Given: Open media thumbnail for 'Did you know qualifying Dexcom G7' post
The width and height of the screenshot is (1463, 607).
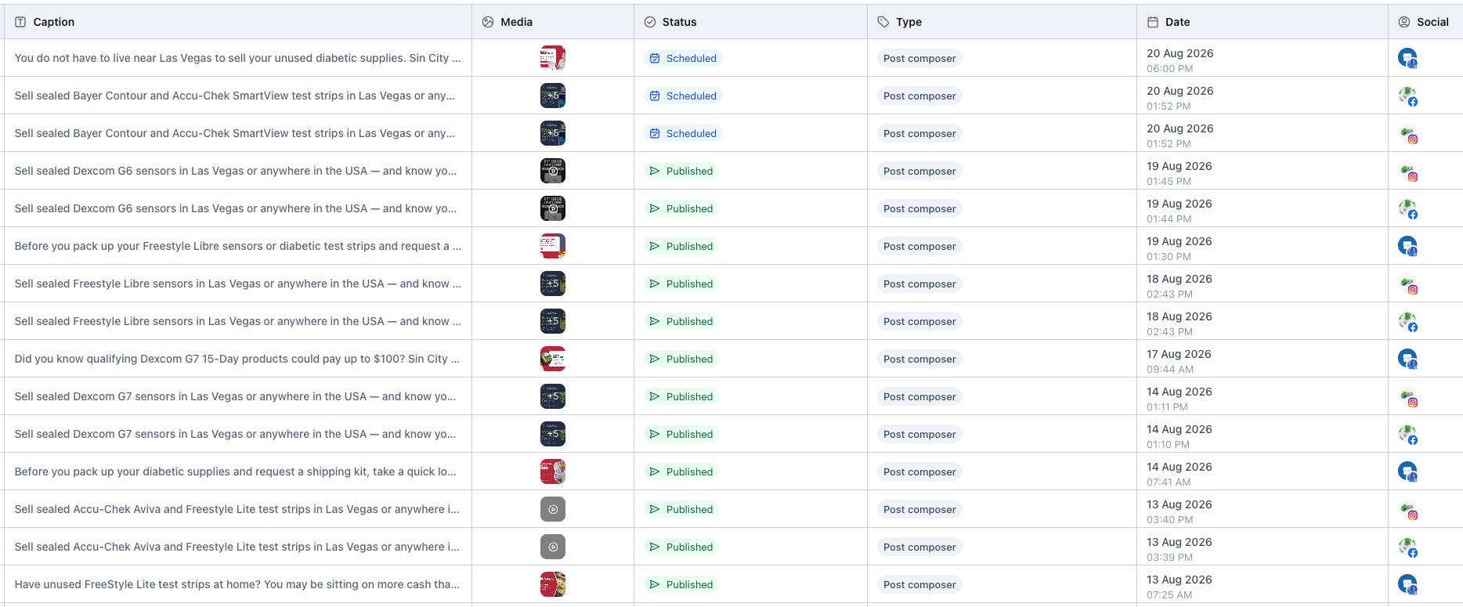Looking at the screenshot, I should pos(553,359).
